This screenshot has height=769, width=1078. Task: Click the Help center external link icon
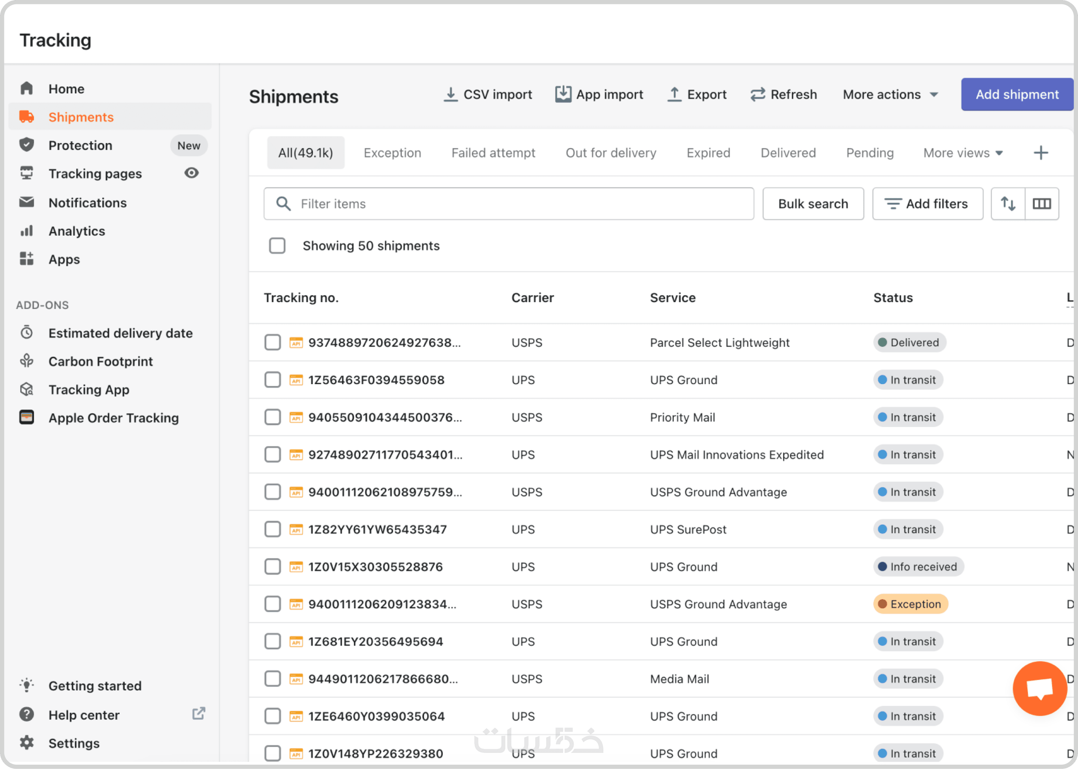coord(198,714)
